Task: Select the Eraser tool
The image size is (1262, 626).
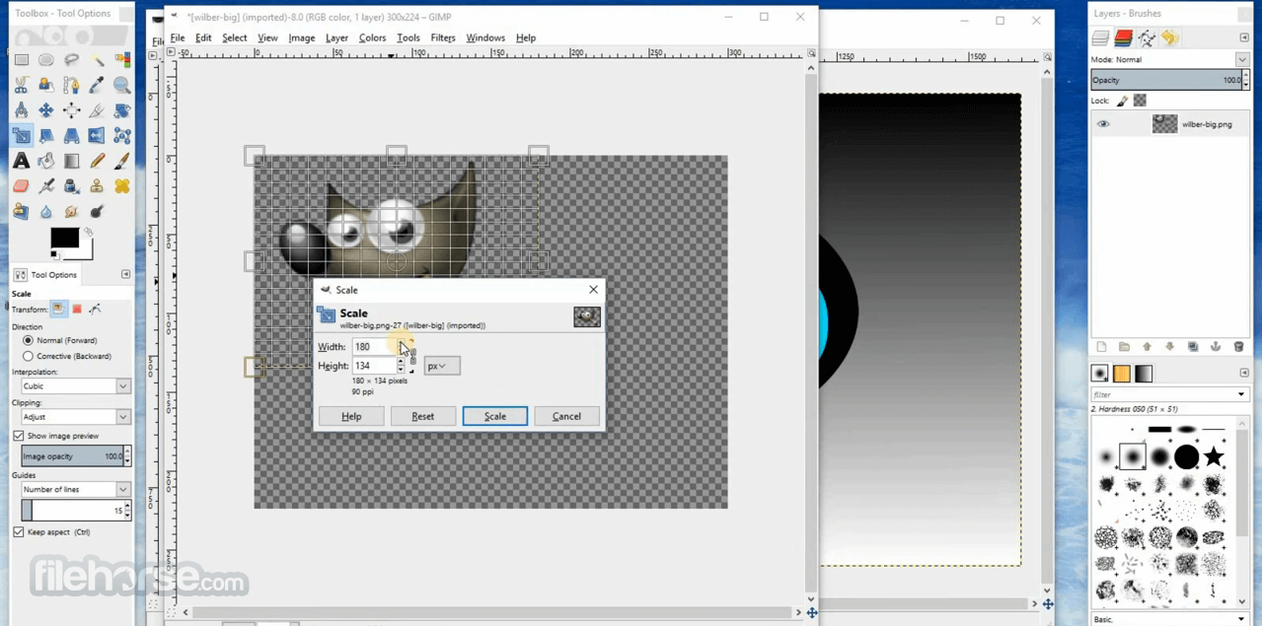Action: pyautogui.click(x=21, y=186)
